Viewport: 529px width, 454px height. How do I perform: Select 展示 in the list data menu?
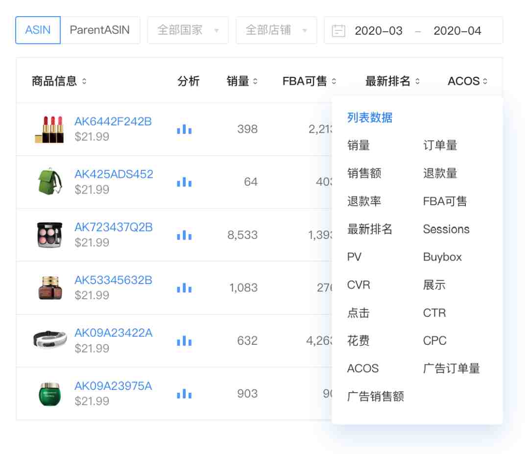434,285
